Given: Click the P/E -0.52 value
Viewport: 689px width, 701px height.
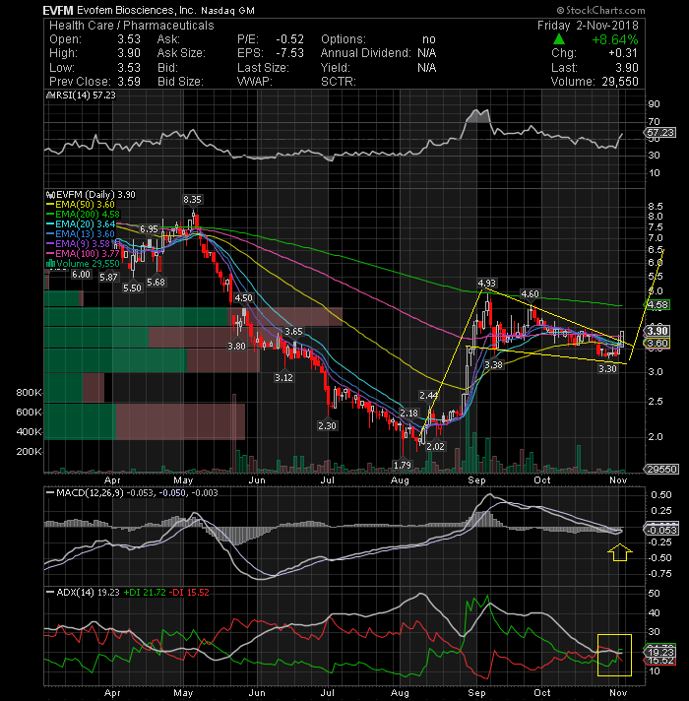Looking at the screenshot, I should coord(289,39).
